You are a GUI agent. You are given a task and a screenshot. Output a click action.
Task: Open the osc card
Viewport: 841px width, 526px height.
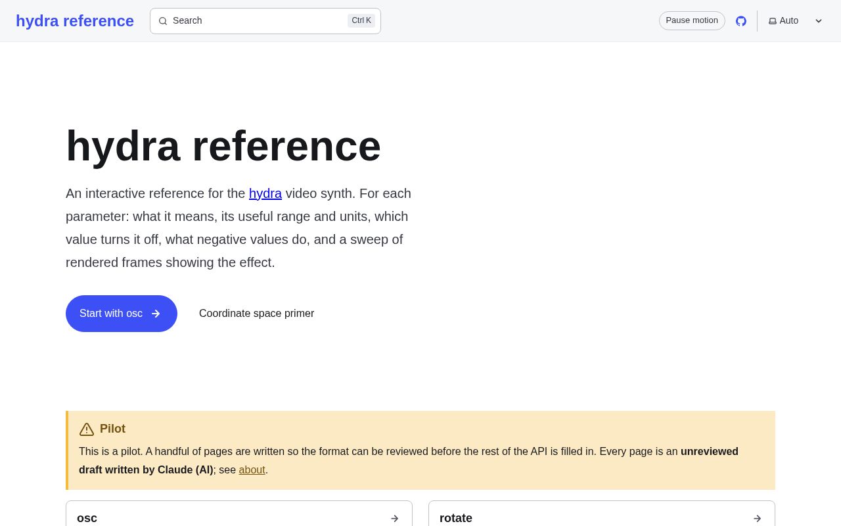(239, 514)
